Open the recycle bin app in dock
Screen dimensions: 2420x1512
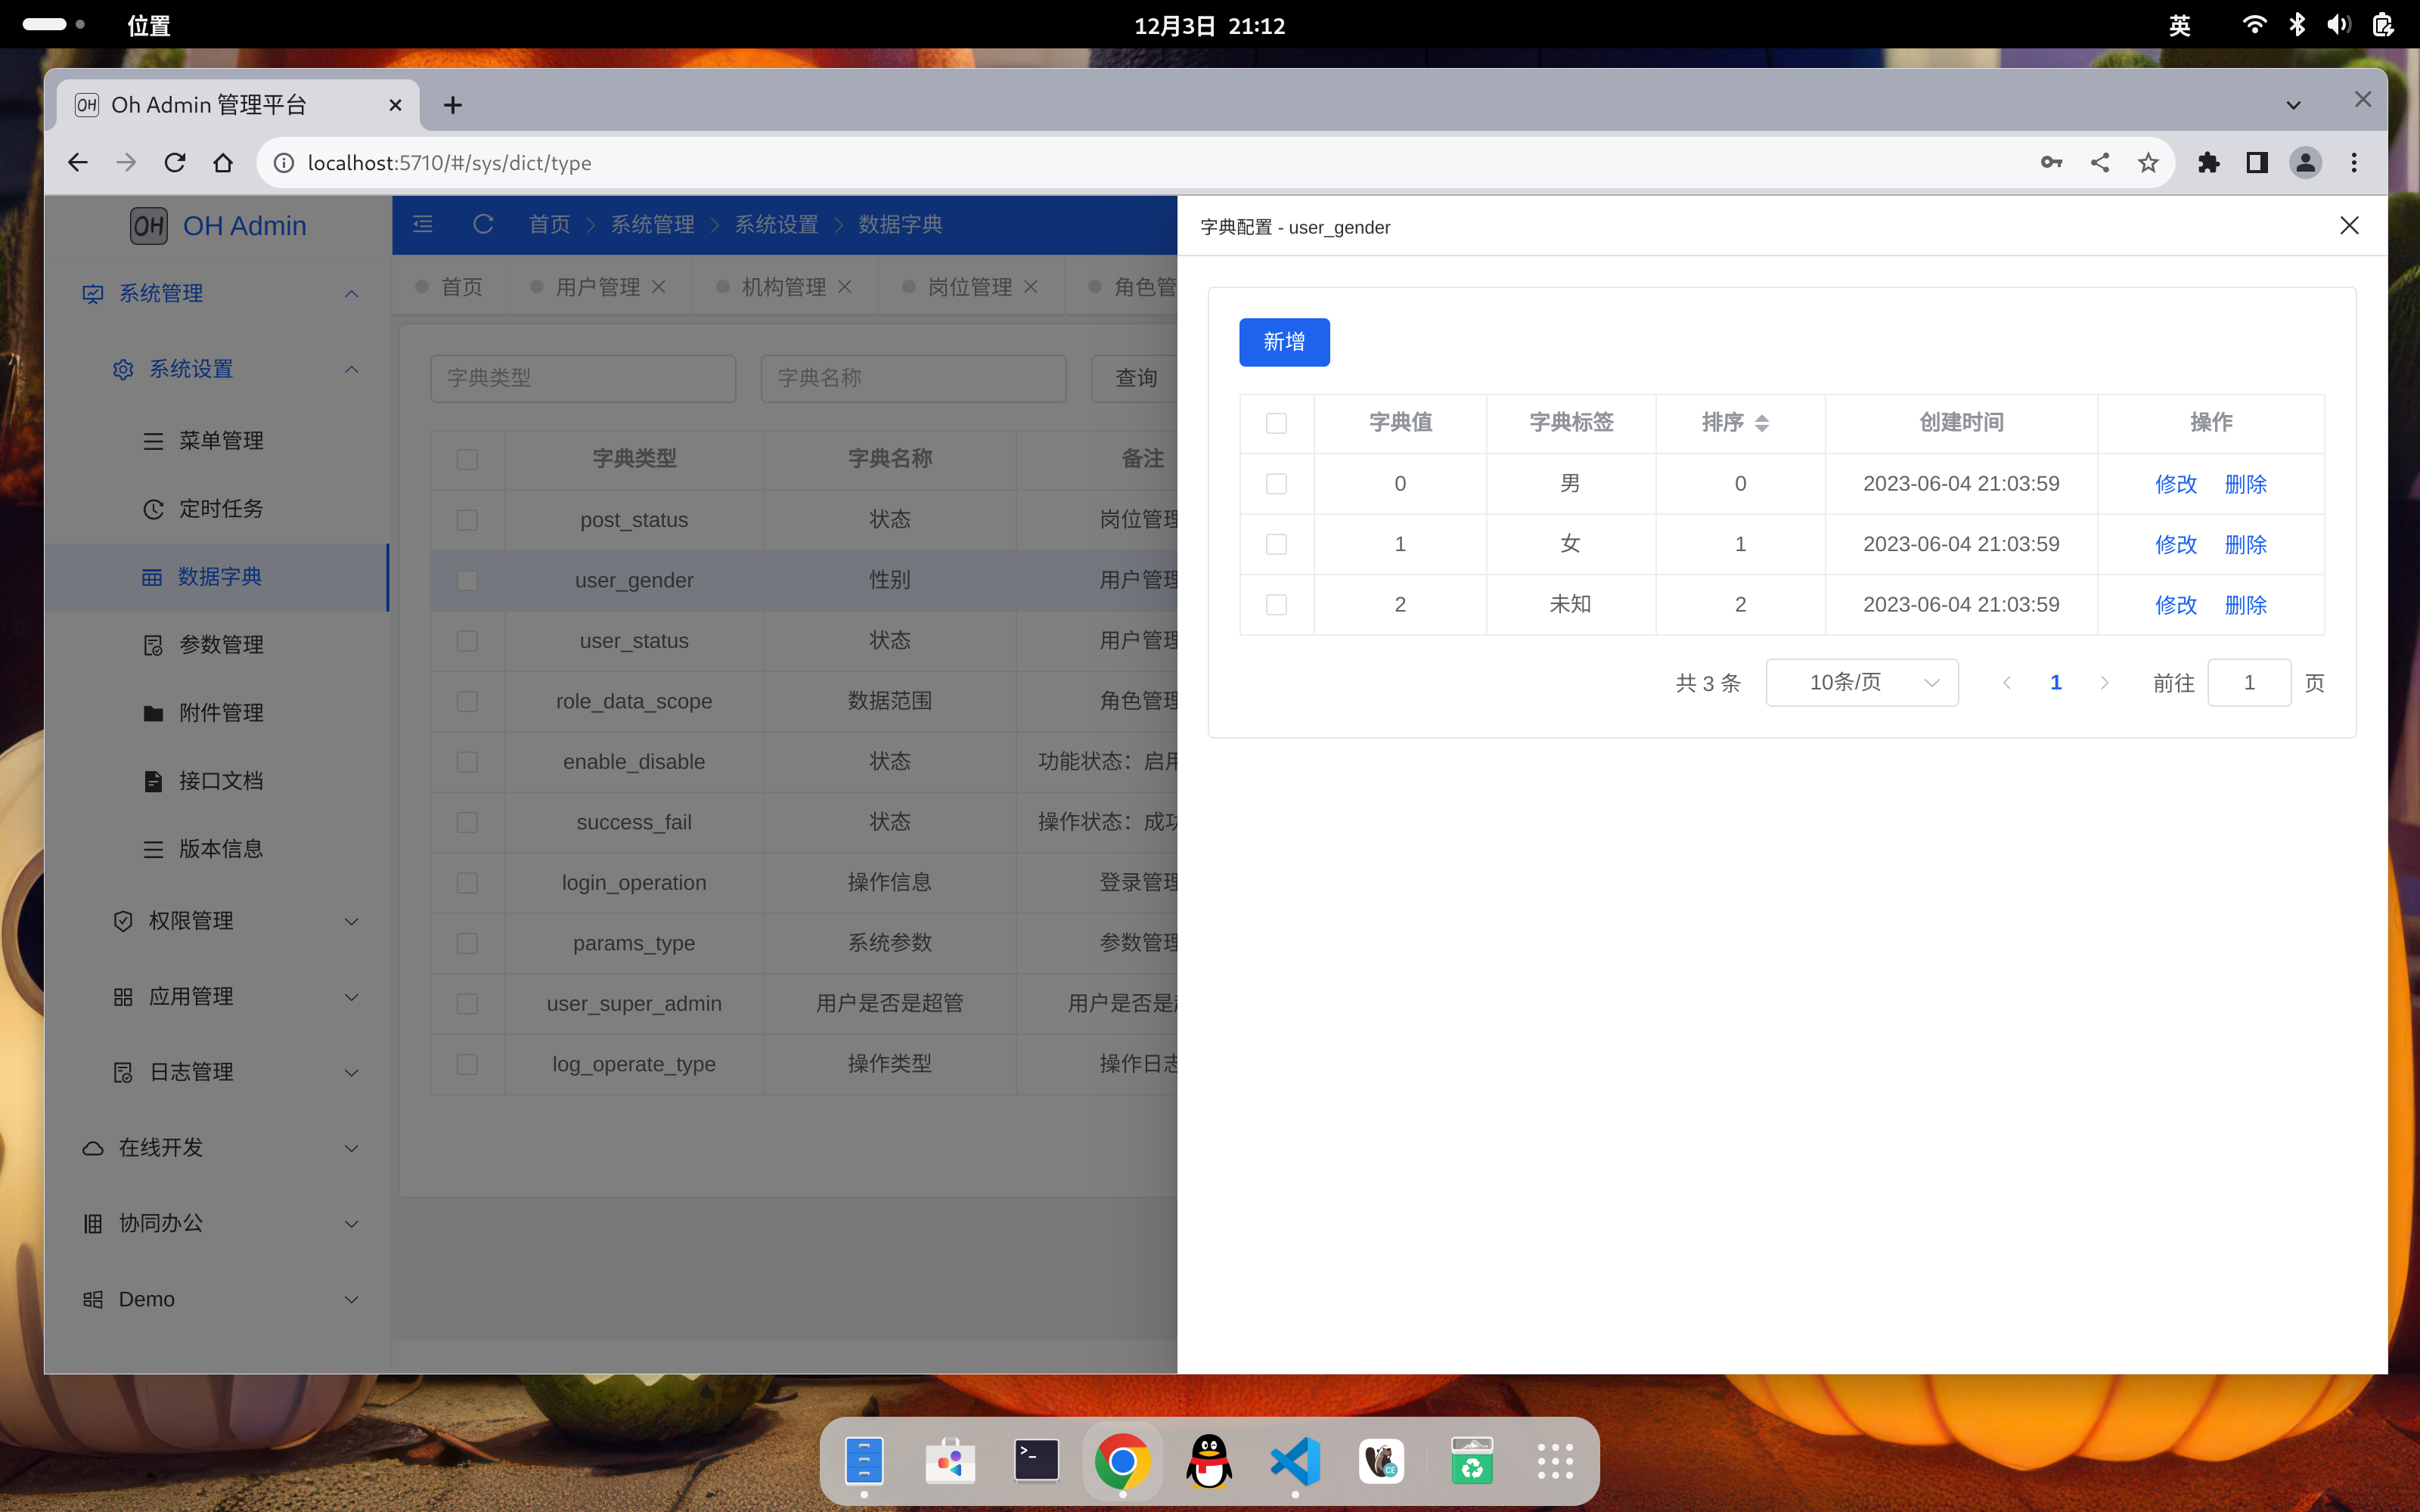tap(1472, 1461)
